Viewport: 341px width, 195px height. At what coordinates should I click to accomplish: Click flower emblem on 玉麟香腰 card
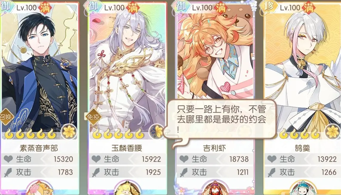tap(156, 131)
